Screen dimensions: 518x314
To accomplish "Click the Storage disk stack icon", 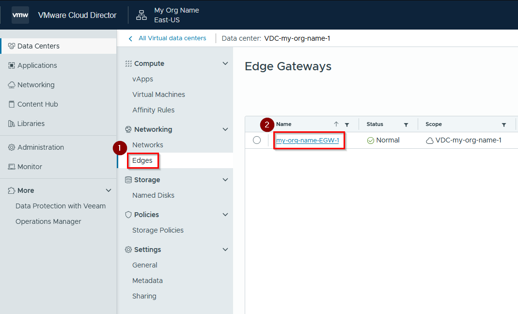I will [128, 180].
